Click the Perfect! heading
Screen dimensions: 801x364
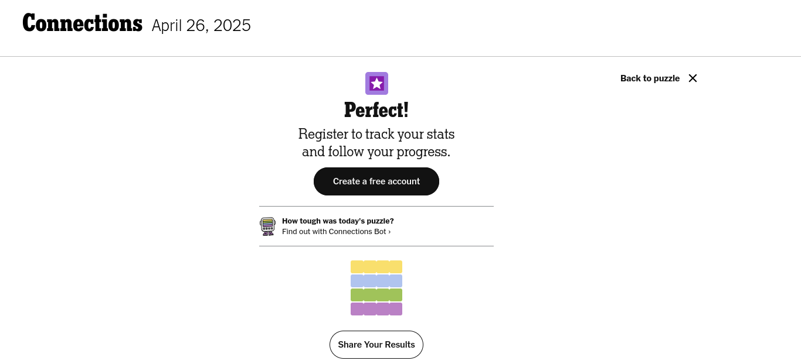click(x=376, y=110)
